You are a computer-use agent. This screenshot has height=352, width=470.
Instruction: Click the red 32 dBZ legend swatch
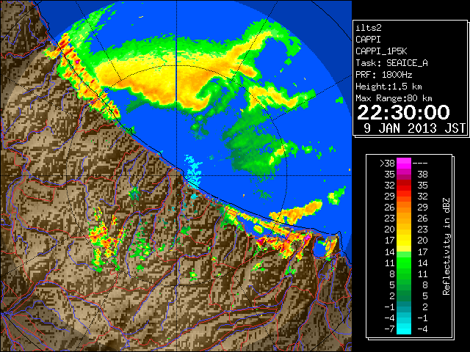tap(404, 186)
